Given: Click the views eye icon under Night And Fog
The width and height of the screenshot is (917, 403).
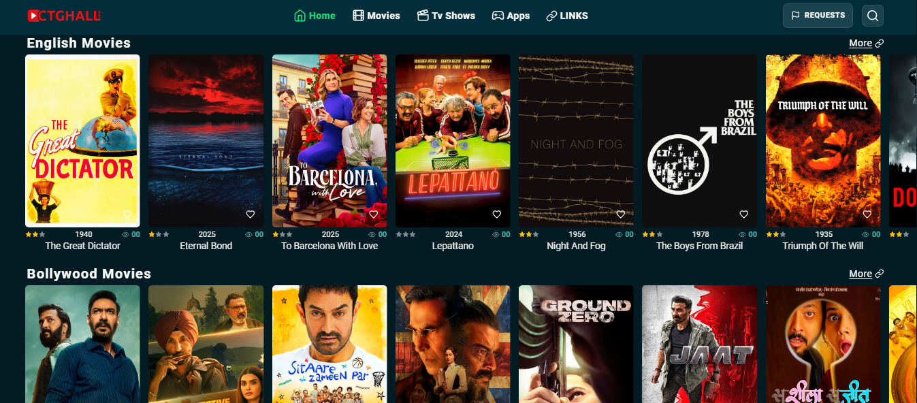Looking at the screenshot, I should click(x=619, y=234).
